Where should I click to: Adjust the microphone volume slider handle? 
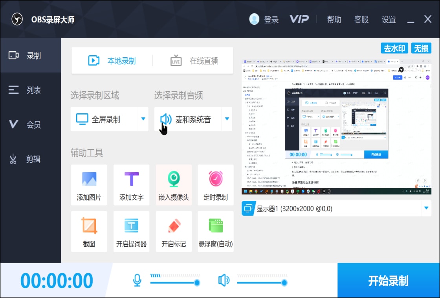pos(197,283)
